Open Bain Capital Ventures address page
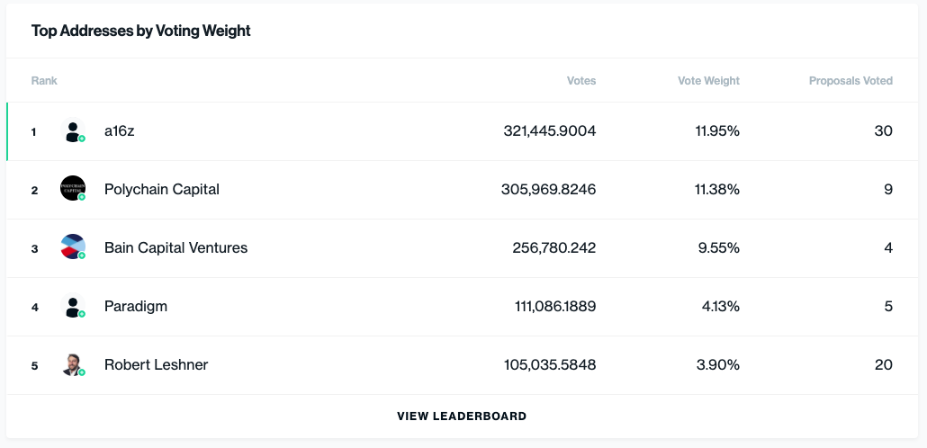The width and height of the screenshot is (927, 448). pos(175,248)
